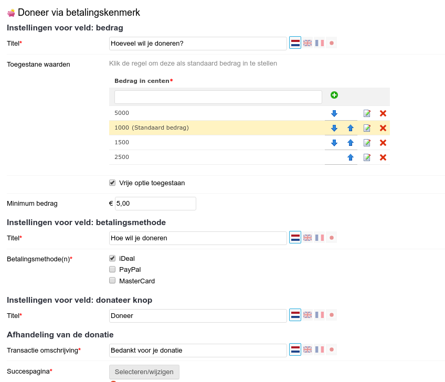Delete the 5000 amount row
Viewport: 445px width, 382px height.
click(x=383, y=113)
